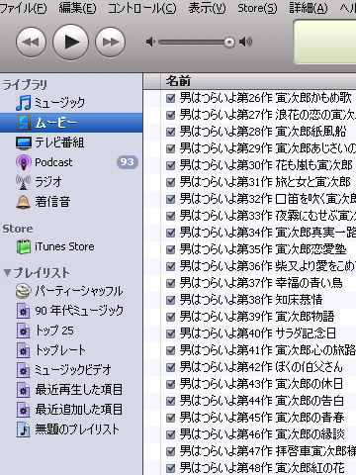The height and width of the screenshot is (475, 356).
Task: Select row 男はつらいよ第44作 寅次郎の告白
Action: click(x=250, y=401)
